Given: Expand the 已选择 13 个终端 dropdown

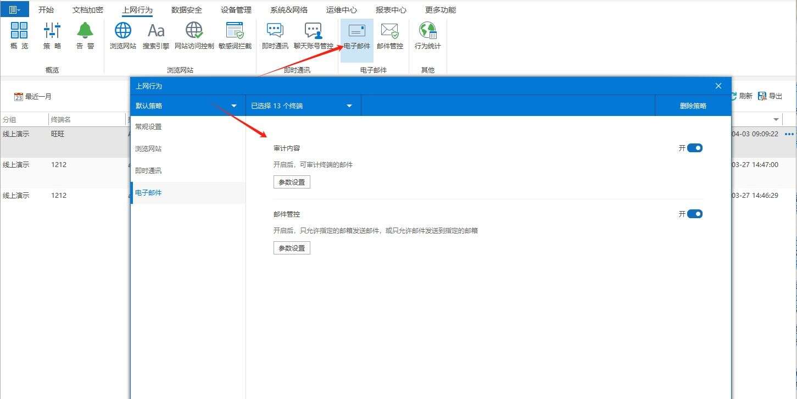Looking at the screenshot, I should point(302,106).
